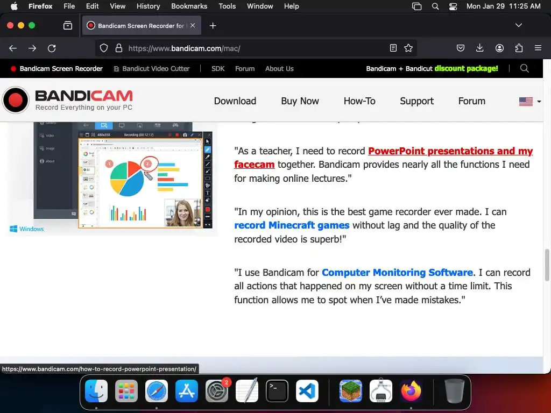
Task: Open the SDK top bar link
Action: click(218, 68)
